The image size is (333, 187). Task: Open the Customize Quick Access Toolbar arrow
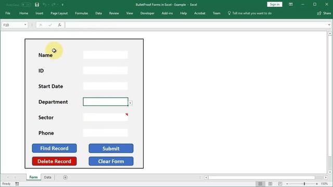pos(62,5)
